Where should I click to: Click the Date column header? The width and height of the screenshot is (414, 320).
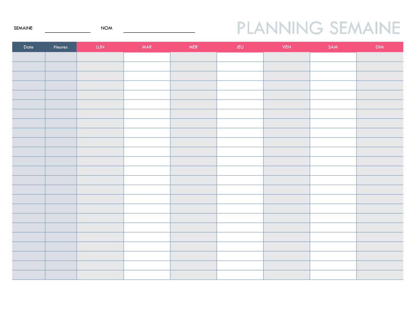29,47
